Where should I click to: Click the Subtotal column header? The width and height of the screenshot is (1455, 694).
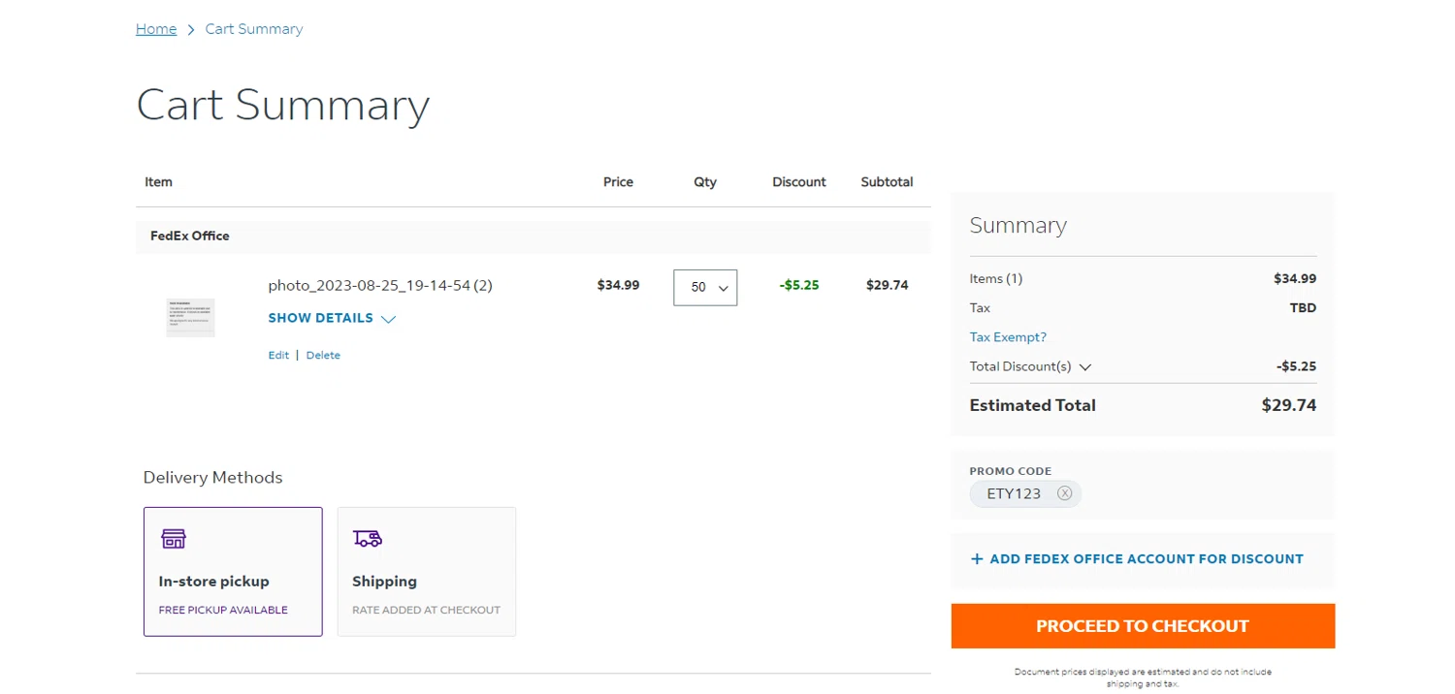[887, 182]
